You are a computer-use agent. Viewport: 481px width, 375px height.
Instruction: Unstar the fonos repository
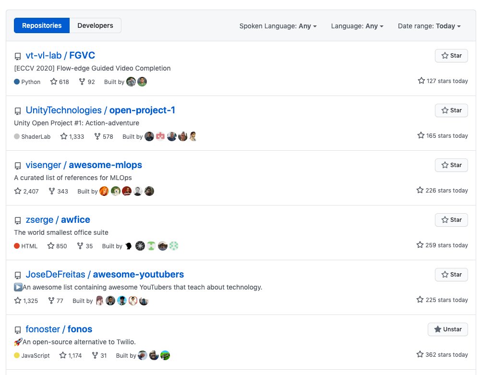(447, 329)
